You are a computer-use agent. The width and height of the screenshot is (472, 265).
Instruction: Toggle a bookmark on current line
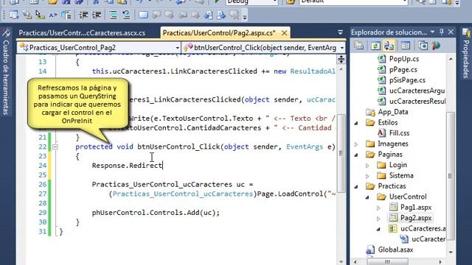click(x=143, y=15)
